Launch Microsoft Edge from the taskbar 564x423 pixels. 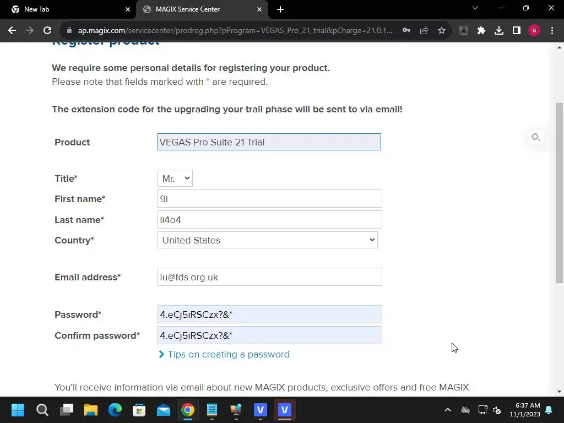[115, 410]
